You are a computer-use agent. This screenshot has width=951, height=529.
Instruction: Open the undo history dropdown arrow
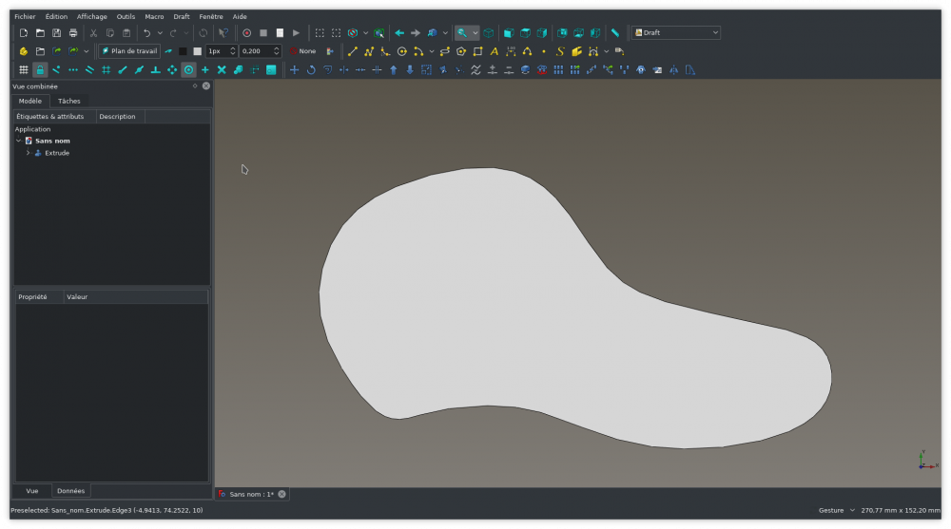point(160,32)
